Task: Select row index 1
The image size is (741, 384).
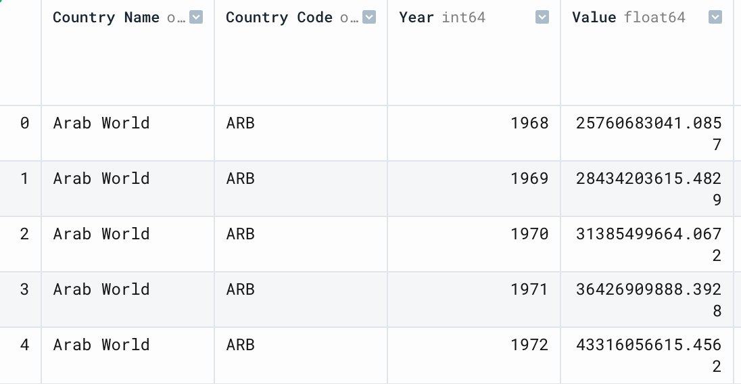Action: coord(20,189)
